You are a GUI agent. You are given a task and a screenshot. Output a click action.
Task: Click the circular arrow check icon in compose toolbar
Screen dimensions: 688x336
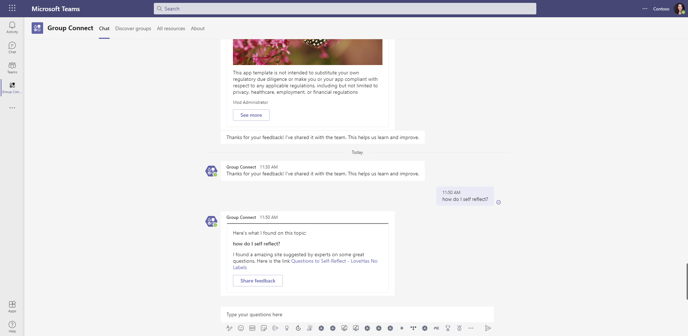coord(298,328)
